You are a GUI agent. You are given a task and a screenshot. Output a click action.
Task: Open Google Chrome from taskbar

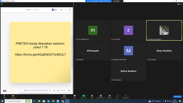[53, 101]
